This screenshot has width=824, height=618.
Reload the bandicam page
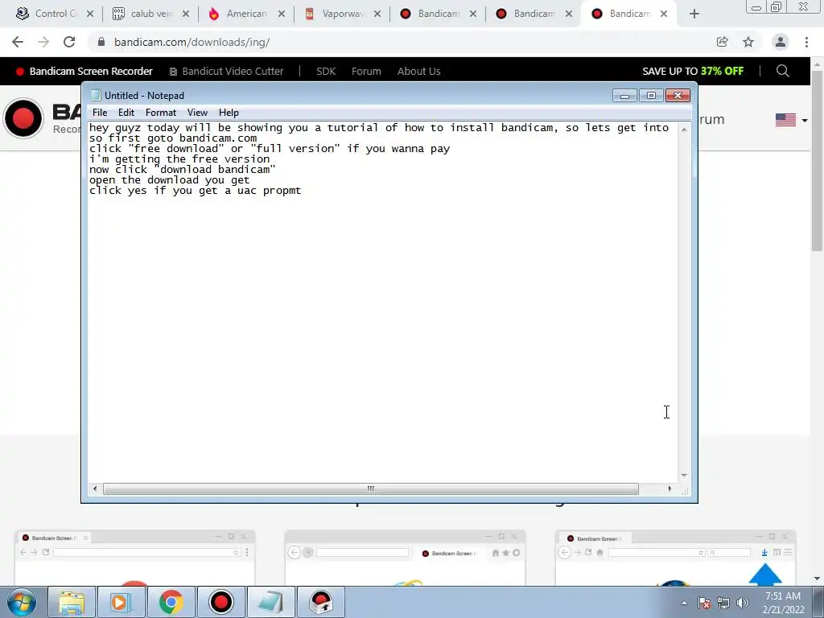click(69, 42)
